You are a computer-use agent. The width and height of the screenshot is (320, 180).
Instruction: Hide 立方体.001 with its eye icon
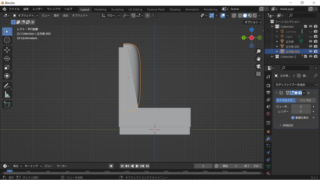pos(310,46)
